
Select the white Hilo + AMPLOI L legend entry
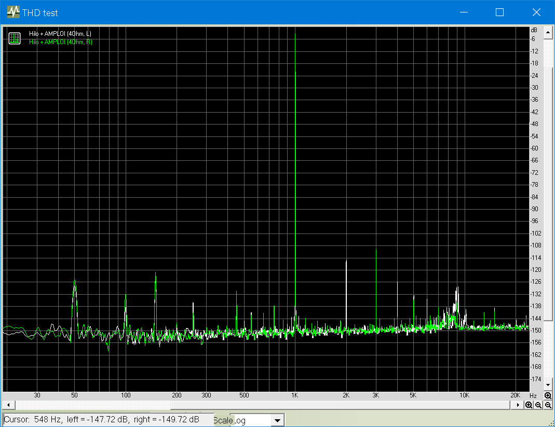coord(60,34)
